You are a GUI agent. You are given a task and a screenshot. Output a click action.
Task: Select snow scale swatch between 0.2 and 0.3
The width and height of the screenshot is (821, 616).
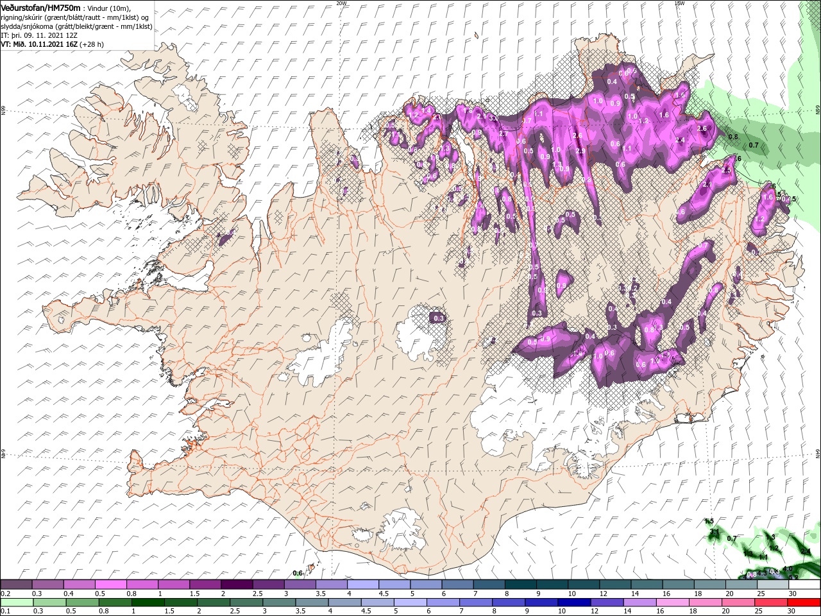pos(17,585)
